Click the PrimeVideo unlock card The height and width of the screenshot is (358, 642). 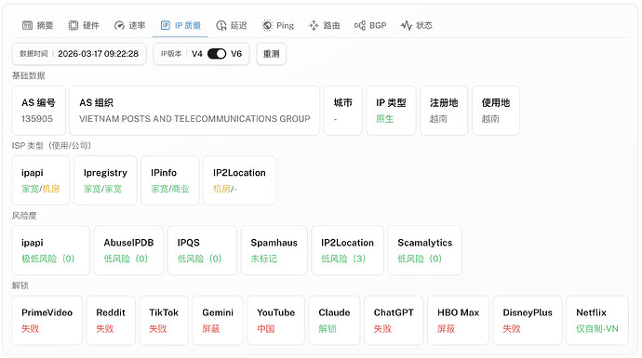pyautogui.click(x=47, y=321)
